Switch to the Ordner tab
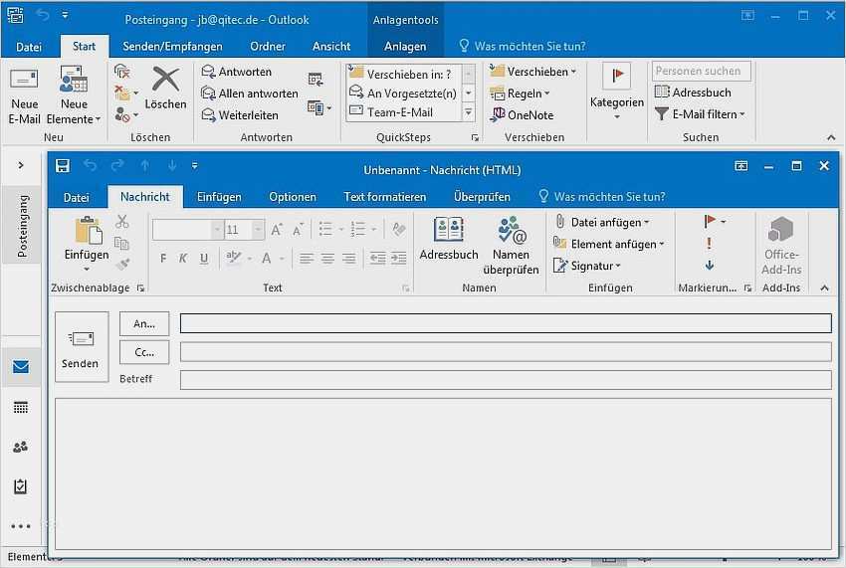Screen dimensions: 846x568 coord(268,47)
